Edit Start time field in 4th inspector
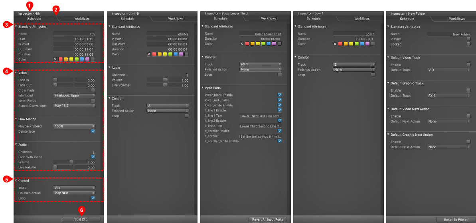The height and width of the screenshot is (223, 476). pos(74,39)
